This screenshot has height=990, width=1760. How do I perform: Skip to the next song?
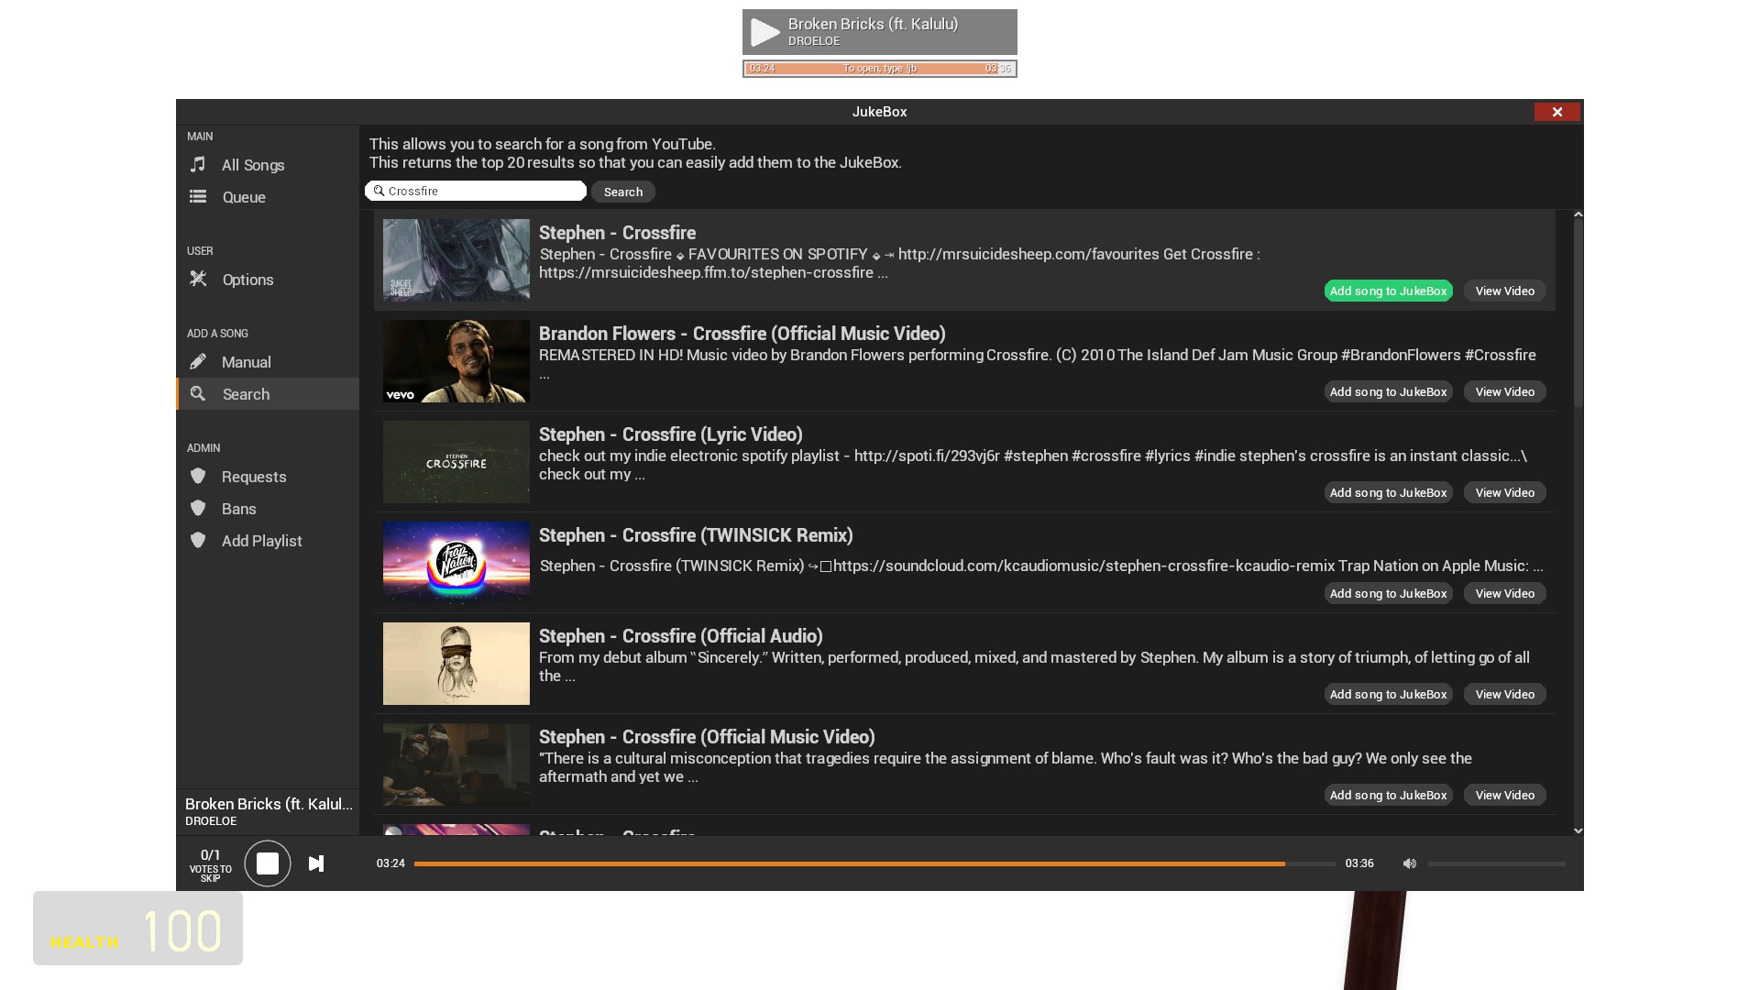click(x=316, y=863)
